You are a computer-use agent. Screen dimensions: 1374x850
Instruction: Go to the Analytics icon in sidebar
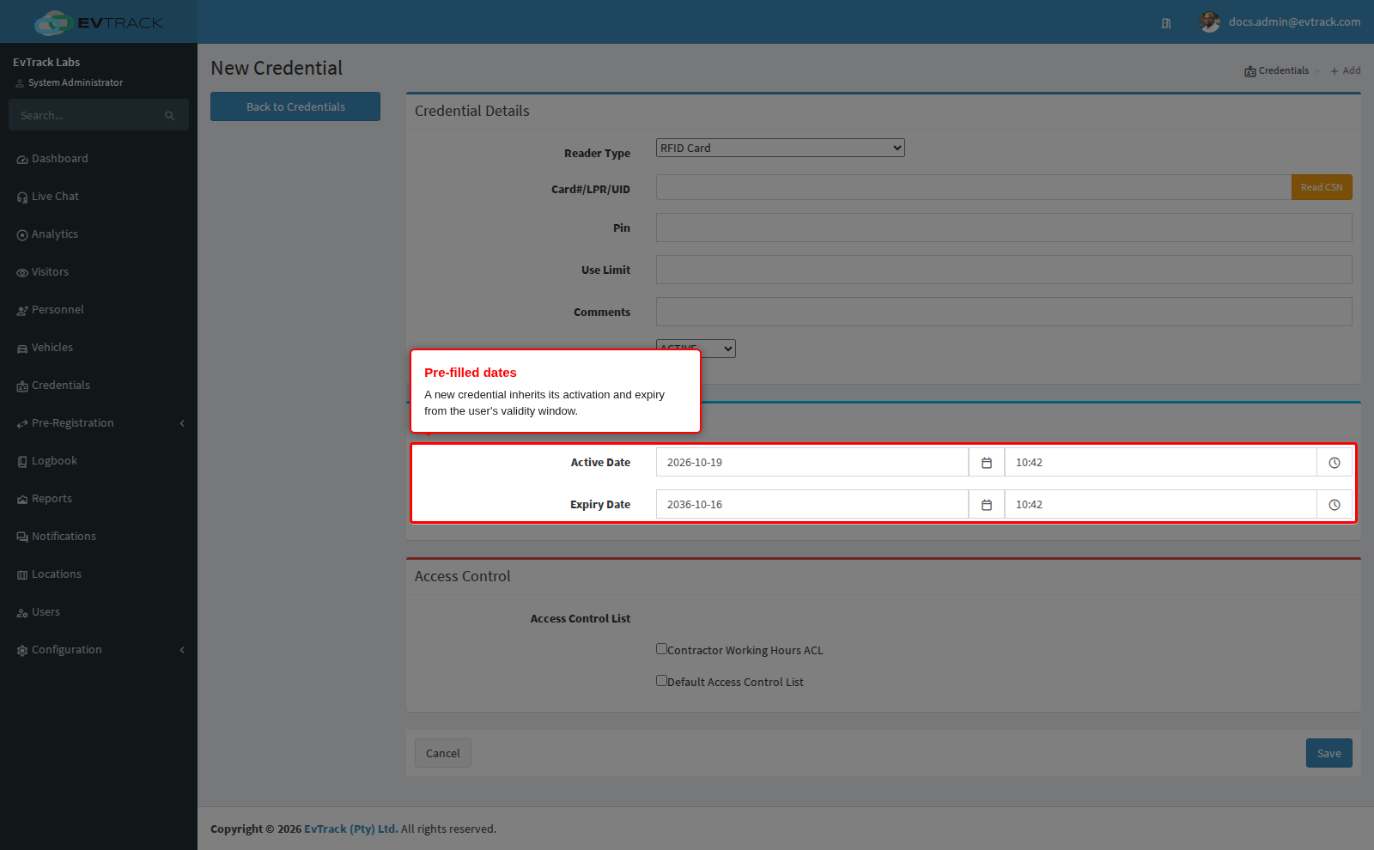[x=22, y=235]
